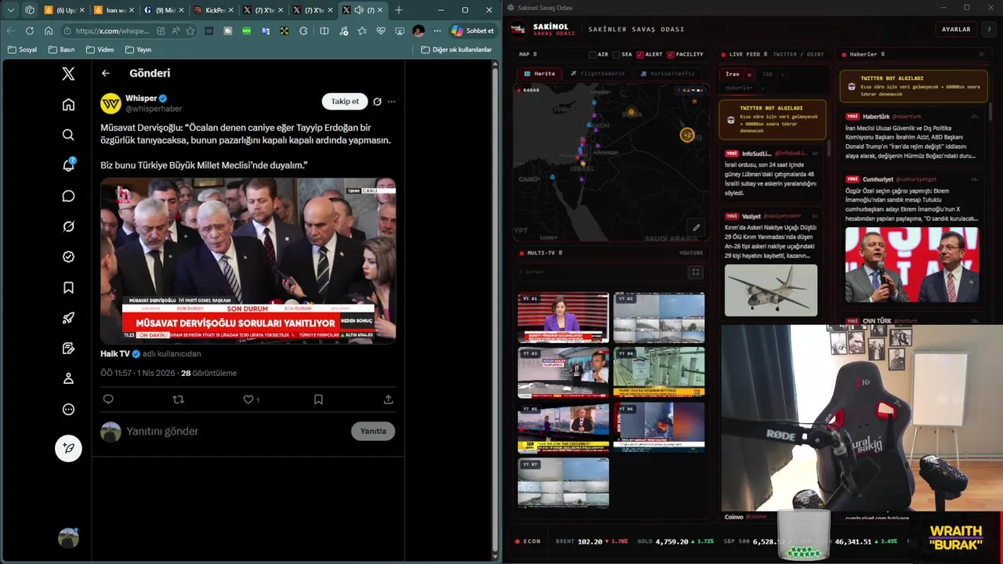Click the Takip et follow button
Screen dimensions: 1003x564
pos(345,101)
